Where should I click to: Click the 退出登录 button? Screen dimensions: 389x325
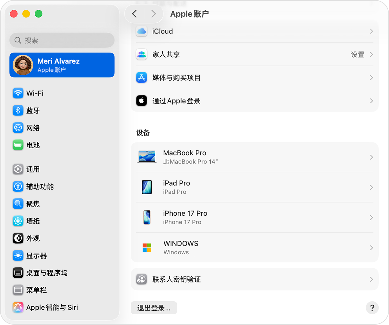(154, 307)
